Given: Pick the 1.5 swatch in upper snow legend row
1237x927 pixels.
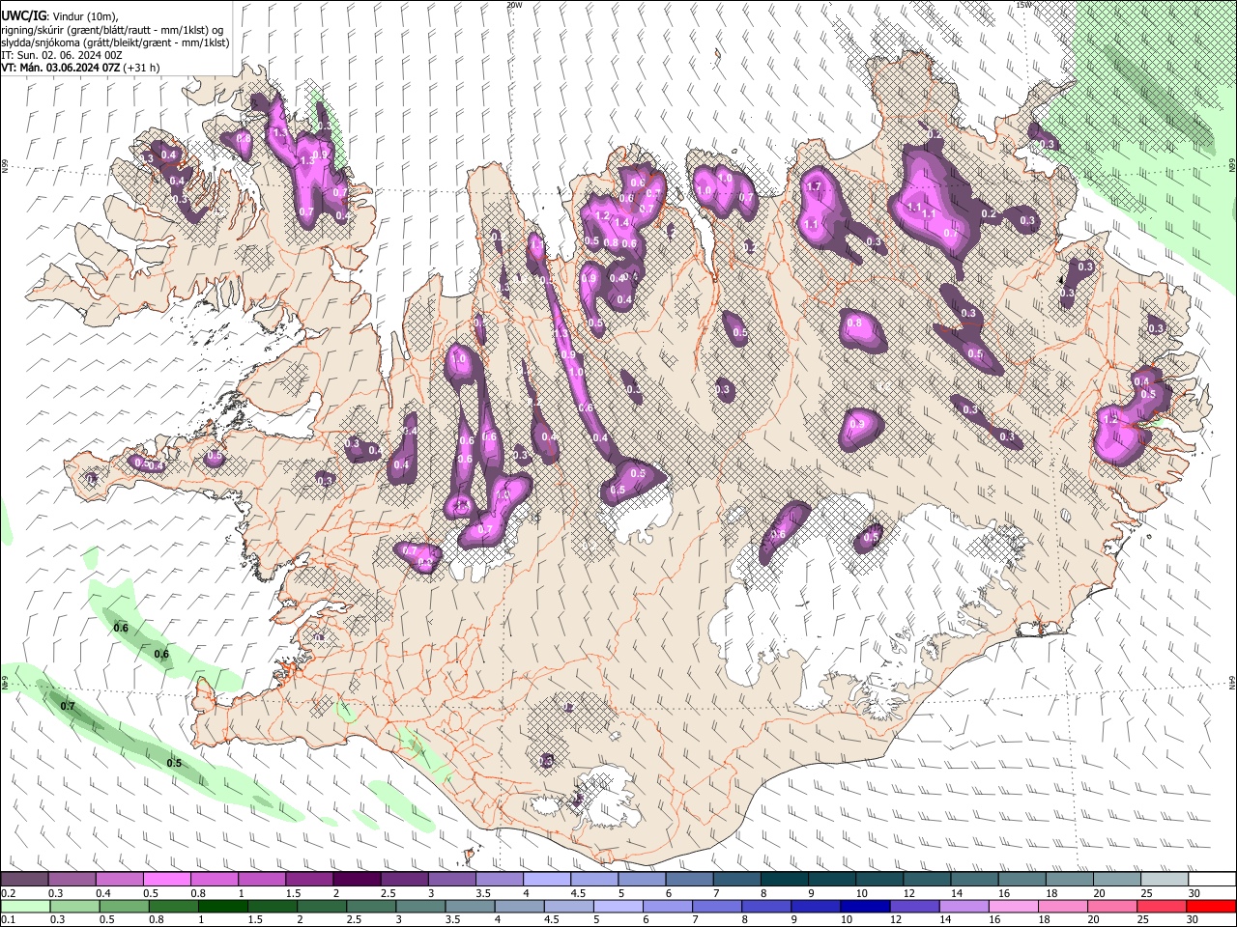Looking at the screenshot, I should click(x=311, y=880).
